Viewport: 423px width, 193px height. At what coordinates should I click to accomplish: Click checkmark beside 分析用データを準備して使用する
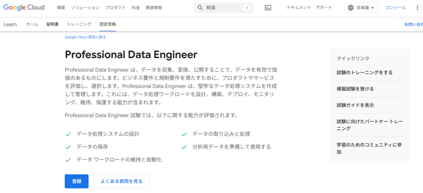pyautogui.click(x=184, y=147)
